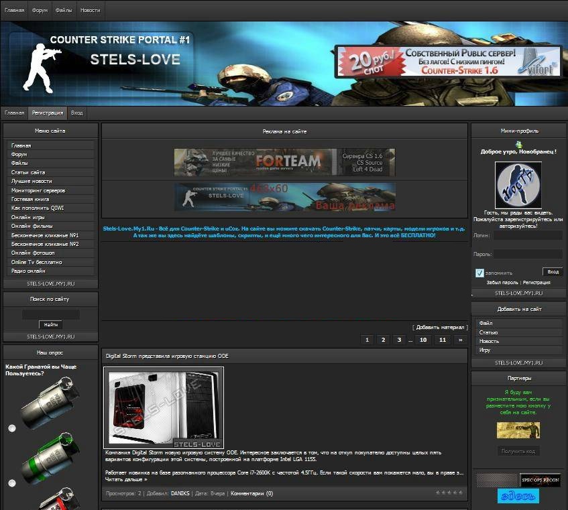Switch to the "Вход" tab below banner

[77, 113]
